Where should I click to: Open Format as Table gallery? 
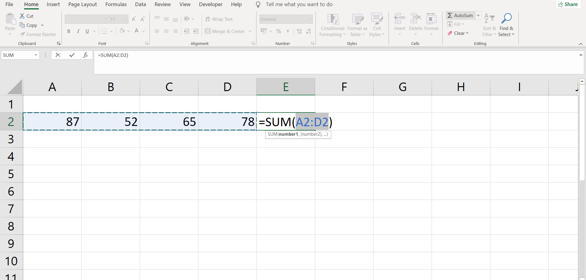click(x=357, y=25)
